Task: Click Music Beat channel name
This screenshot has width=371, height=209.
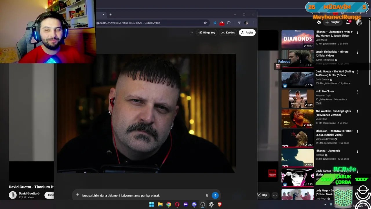Action: pos(321,119)
